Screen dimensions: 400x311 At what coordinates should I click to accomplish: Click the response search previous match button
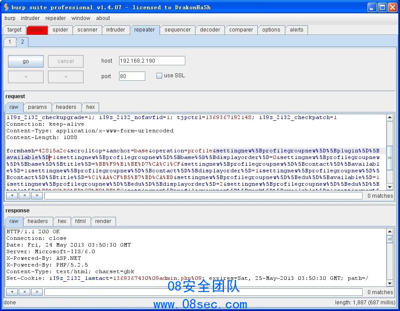tap(24, 292)
